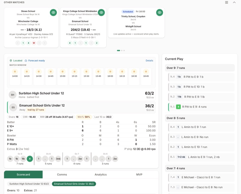Collapse the Over 9: 7 runs header
Screen dimensions: 241x194
click(200, 68)
